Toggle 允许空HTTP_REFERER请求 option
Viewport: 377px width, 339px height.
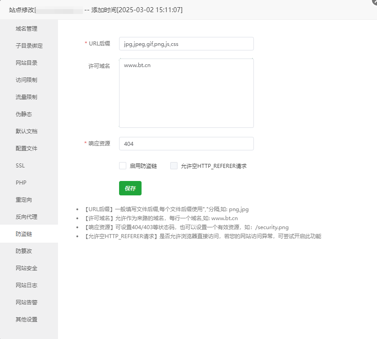click(173, 166)
